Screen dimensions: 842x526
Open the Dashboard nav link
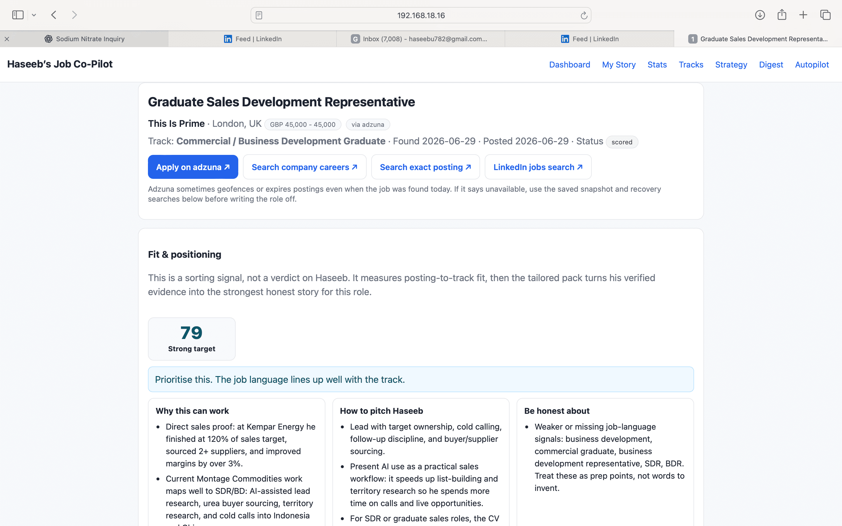(570, 65)
